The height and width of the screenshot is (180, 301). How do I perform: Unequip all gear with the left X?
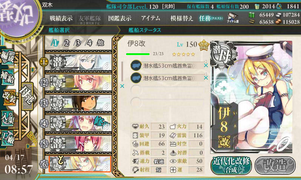(x=122, y=86)
